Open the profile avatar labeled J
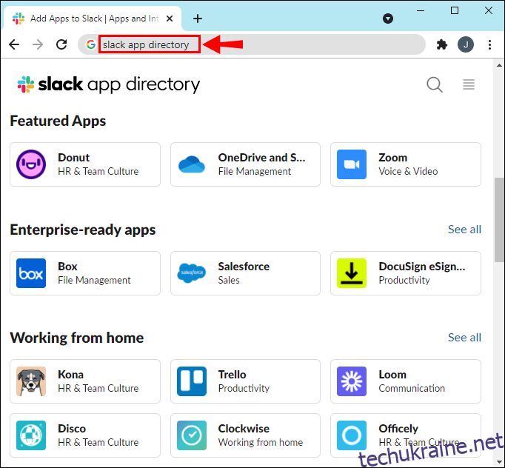The image size is (505, 468). coord(466,44)
